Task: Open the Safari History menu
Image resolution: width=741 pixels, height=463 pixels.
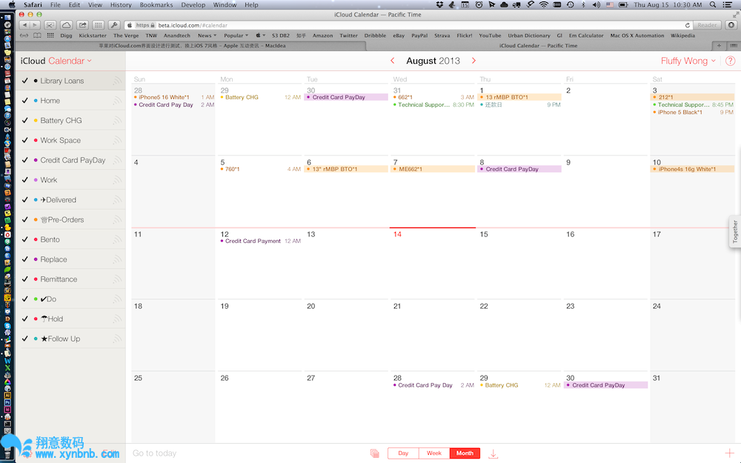Action: click(121, 4)
